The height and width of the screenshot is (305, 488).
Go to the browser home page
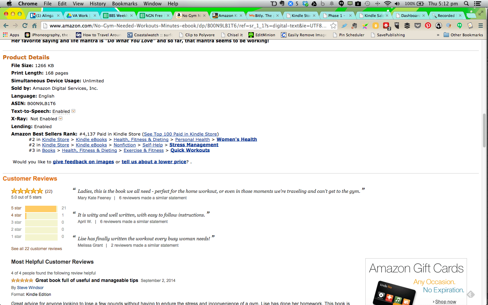pos(34,25)
